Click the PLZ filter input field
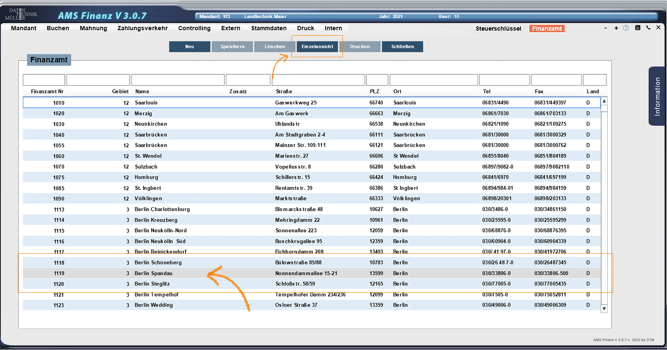Screen dimensions: 667x350 377,80
